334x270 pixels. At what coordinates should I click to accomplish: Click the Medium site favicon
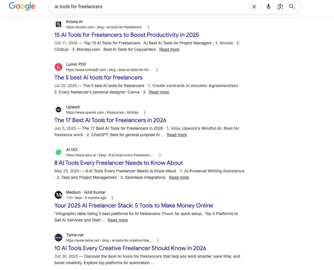[x=58, y=195]
